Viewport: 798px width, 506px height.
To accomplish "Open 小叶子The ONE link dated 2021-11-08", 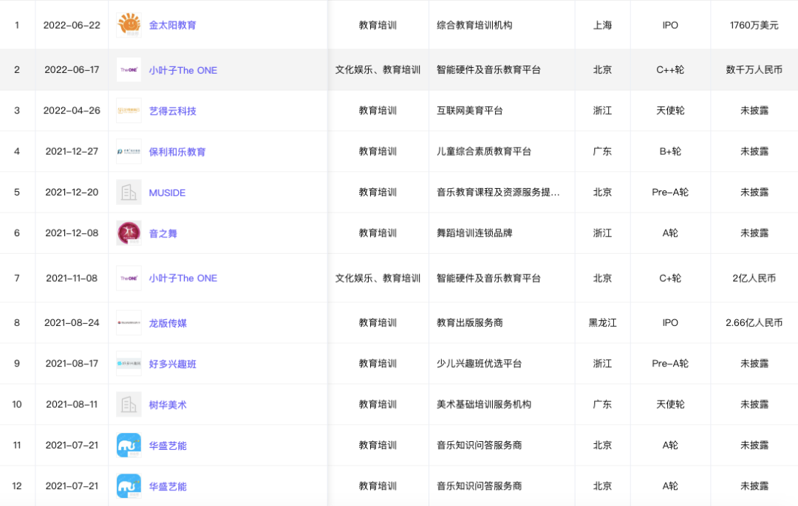I will 183,278.
